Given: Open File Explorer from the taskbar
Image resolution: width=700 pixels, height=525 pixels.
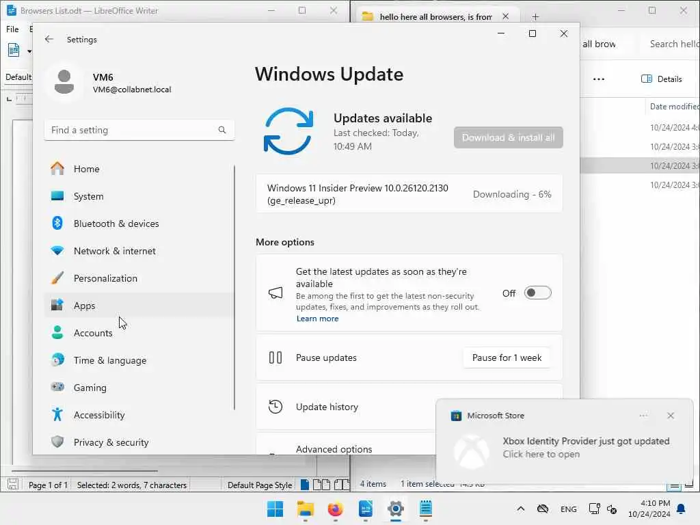Looking at the screenshot, I should [x=306, y=509].
